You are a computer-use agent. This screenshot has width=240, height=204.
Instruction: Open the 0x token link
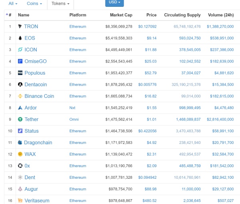coord(27,166)
